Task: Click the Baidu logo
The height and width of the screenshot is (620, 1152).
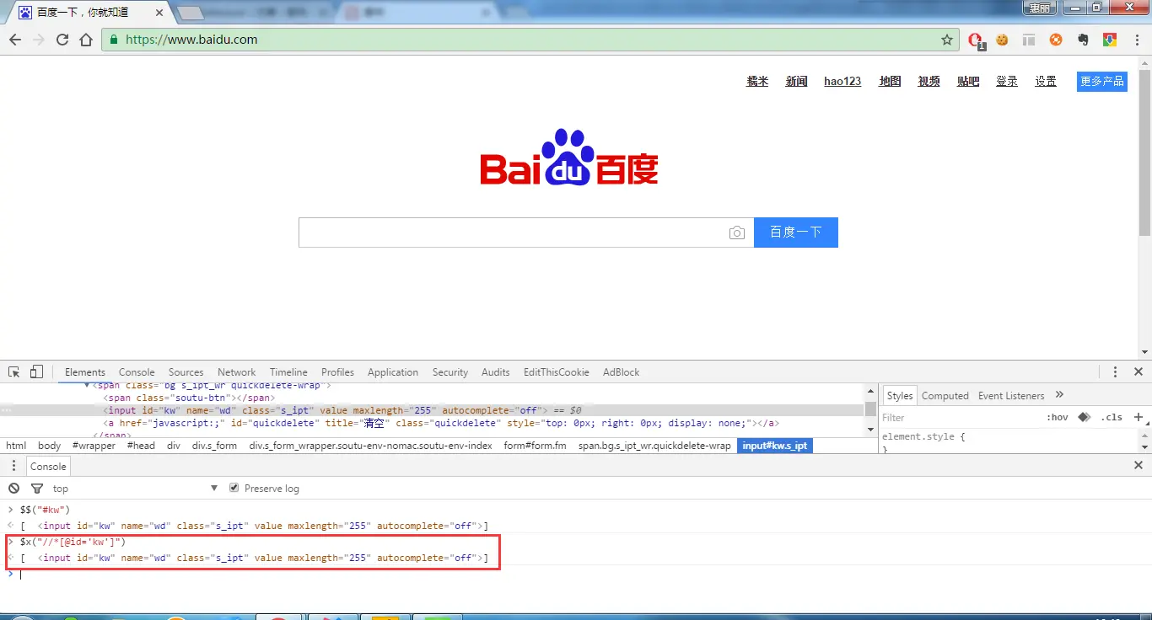Action: coord(569,157)
